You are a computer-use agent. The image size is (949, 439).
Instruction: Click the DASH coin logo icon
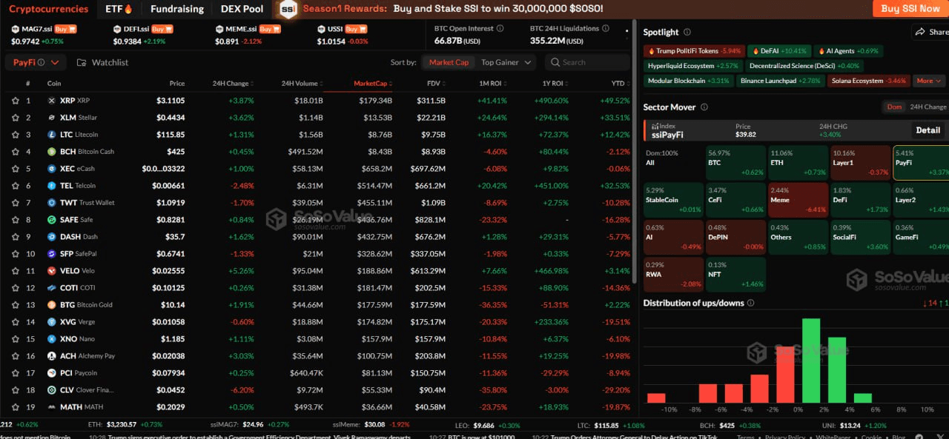click(x=52, y=237)
